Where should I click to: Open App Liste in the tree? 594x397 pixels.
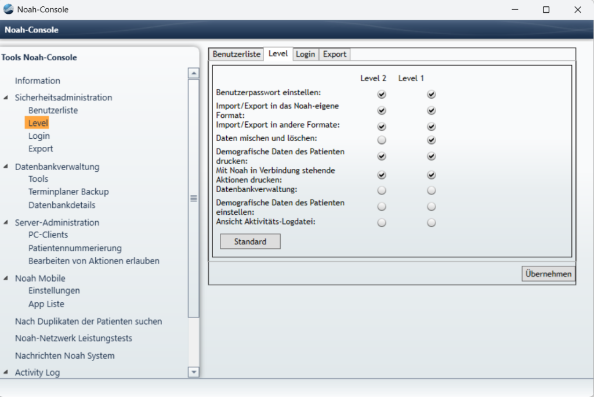[x=46, y=304]
